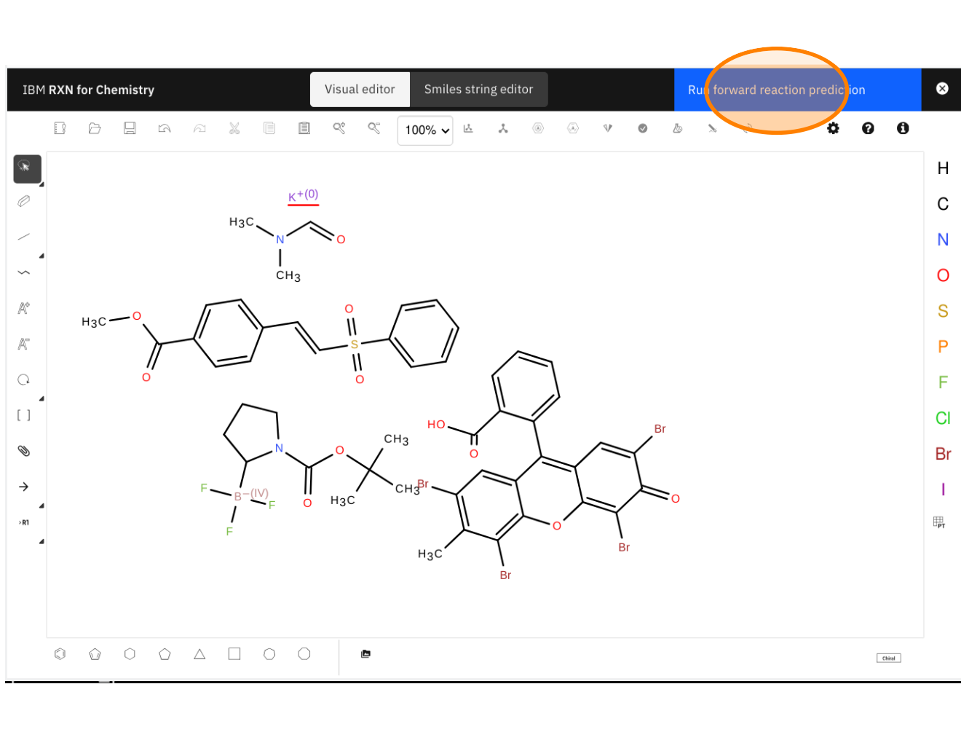The image size is (961, 743).
Task: Select the HO hydroxyl group label
Action: (436, 424)
